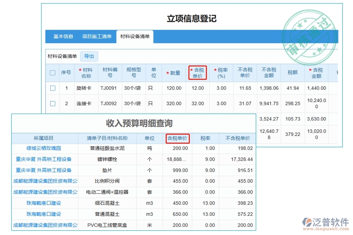Click the 税率(%) column header

pos(221,72)
